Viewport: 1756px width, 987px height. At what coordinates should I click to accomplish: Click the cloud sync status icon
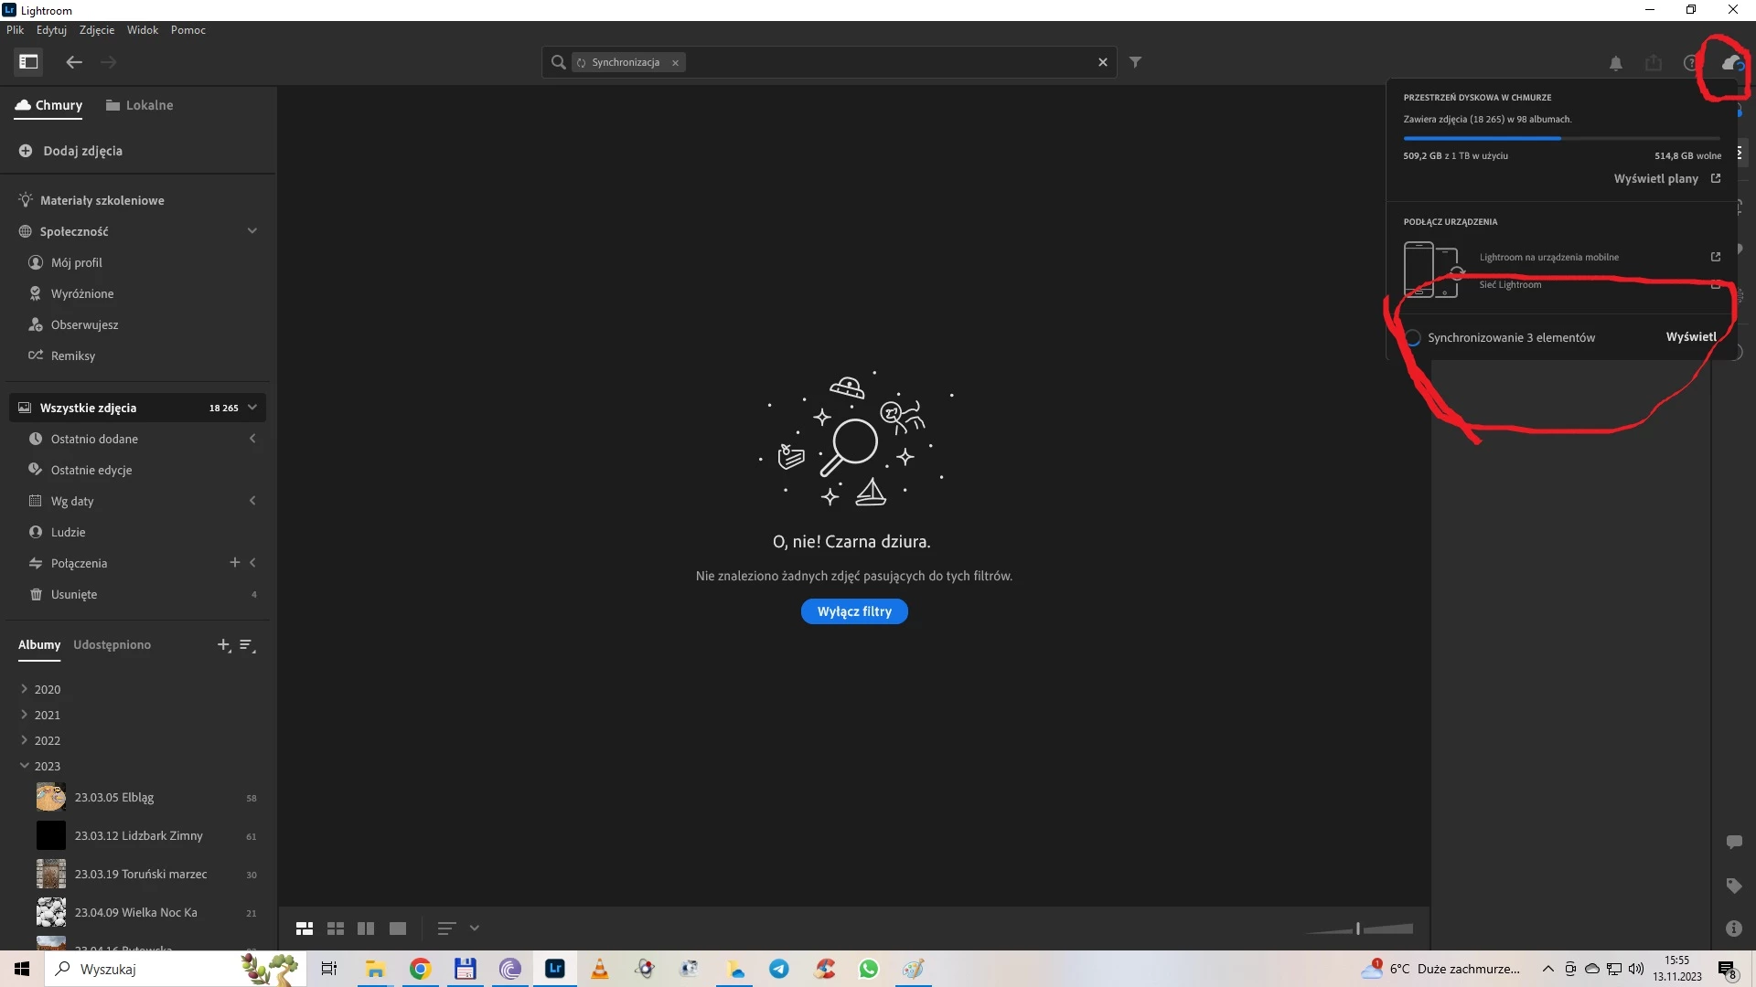pyautogui.click(x=1730, y=63)
